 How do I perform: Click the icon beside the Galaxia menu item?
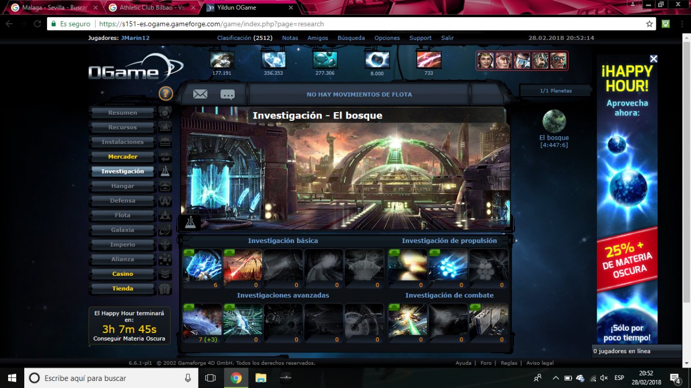click(x=165, y=230)
